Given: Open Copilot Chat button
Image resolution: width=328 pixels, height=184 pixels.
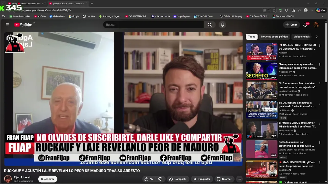Looking at the screenshot, I should (321, 10).
